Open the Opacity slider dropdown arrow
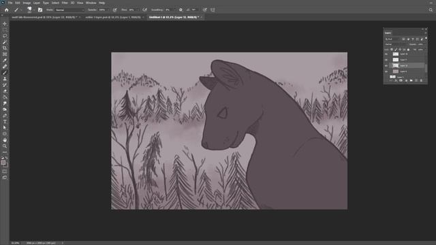Viewport: 436px width, 245px height. (108, 10)
